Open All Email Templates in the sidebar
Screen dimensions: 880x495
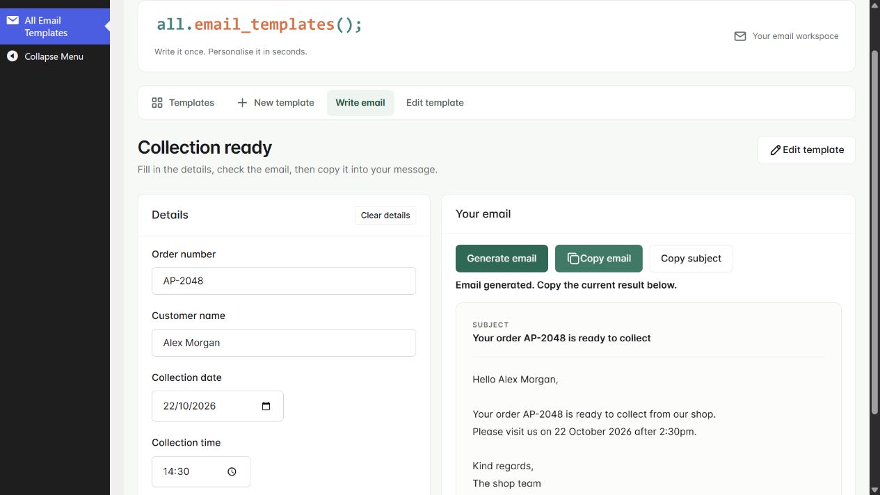[55, 26]
